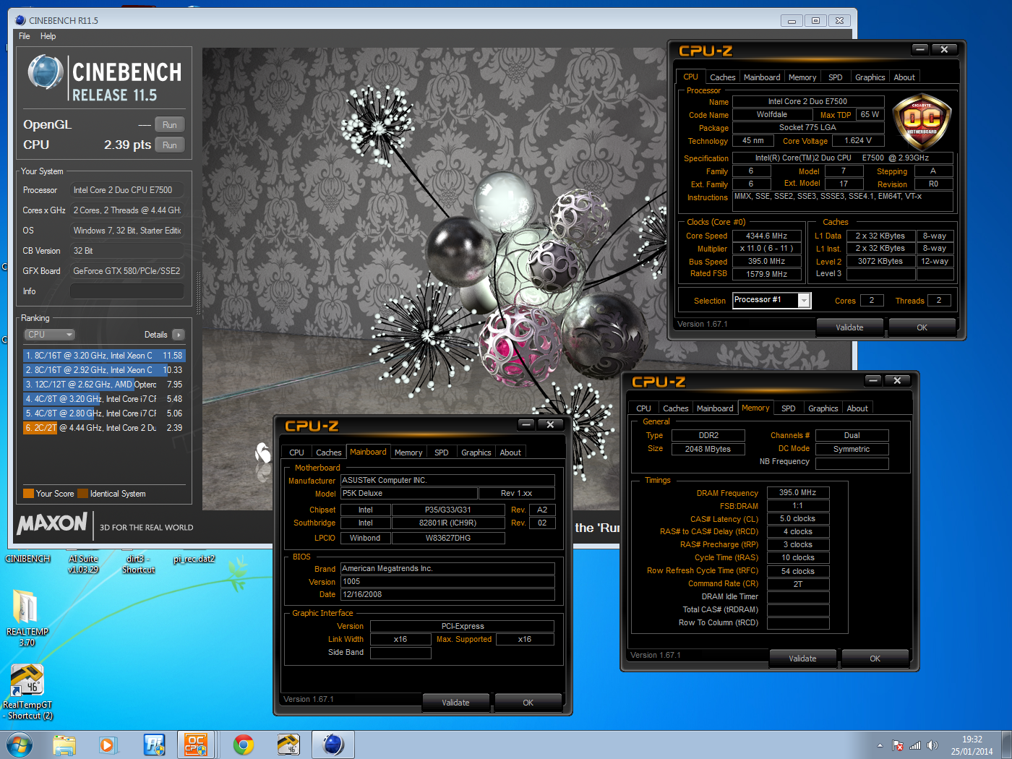Click the empty Info input field

click(126, 291)
